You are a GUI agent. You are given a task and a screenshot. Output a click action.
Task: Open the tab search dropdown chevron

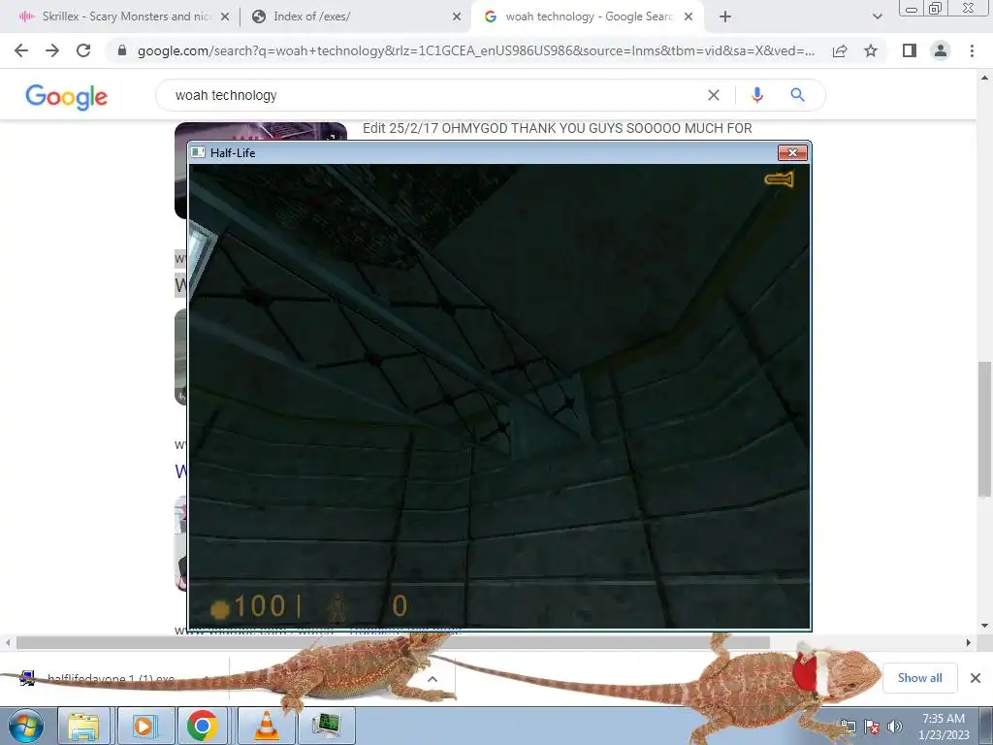tap(877, 17)
